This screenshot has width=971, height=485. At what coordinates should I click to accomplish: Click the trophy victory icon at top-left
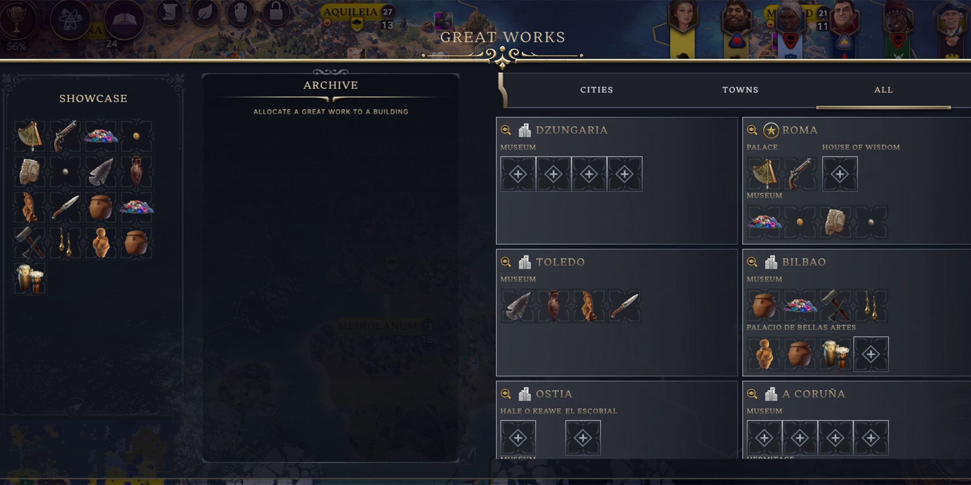(x=16, y=20)
